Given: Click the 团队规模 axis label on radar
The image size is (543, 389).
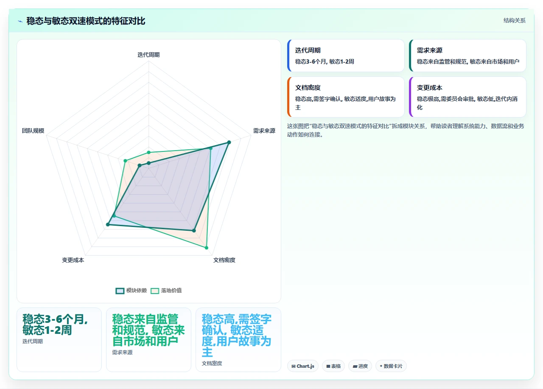Looking at the screenshot, I should pos(33,131).
